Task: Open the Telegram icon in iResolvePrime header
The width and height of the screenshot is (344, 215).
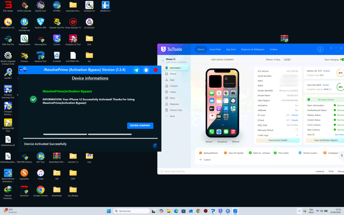Action: (x=136, y=70)
